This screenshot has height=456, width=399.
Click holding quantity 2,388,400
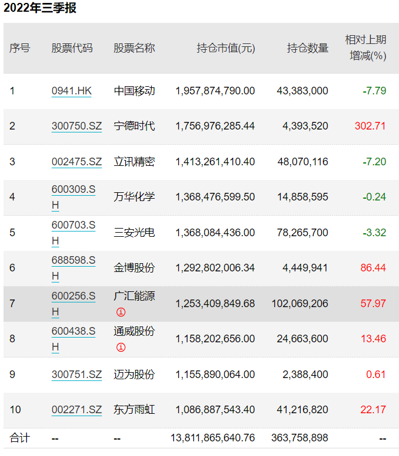[305, 375]
